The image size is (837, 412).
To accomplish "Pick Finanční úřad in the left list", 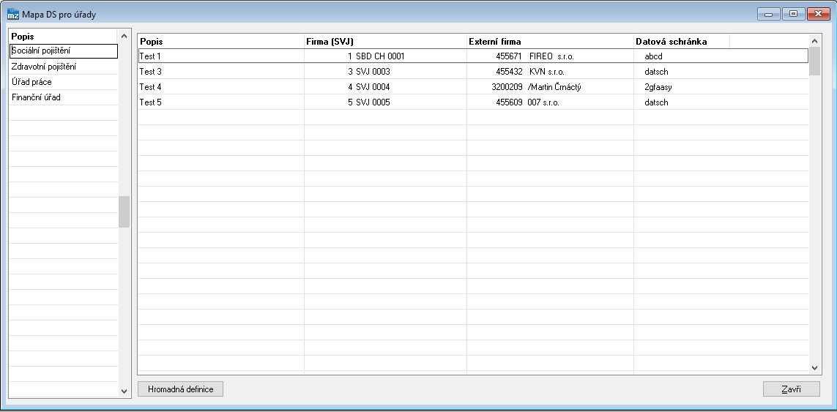I will (64, 97).
